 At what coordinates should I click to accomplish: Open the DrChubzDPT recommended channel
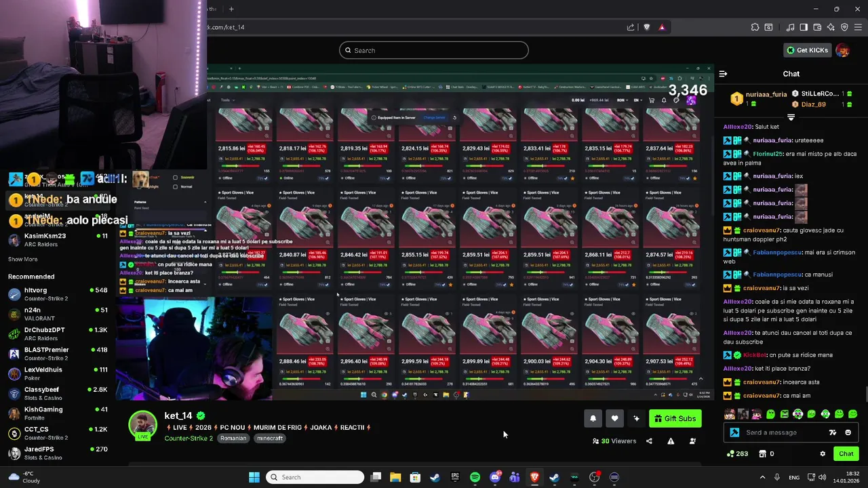tap(58, 333)
